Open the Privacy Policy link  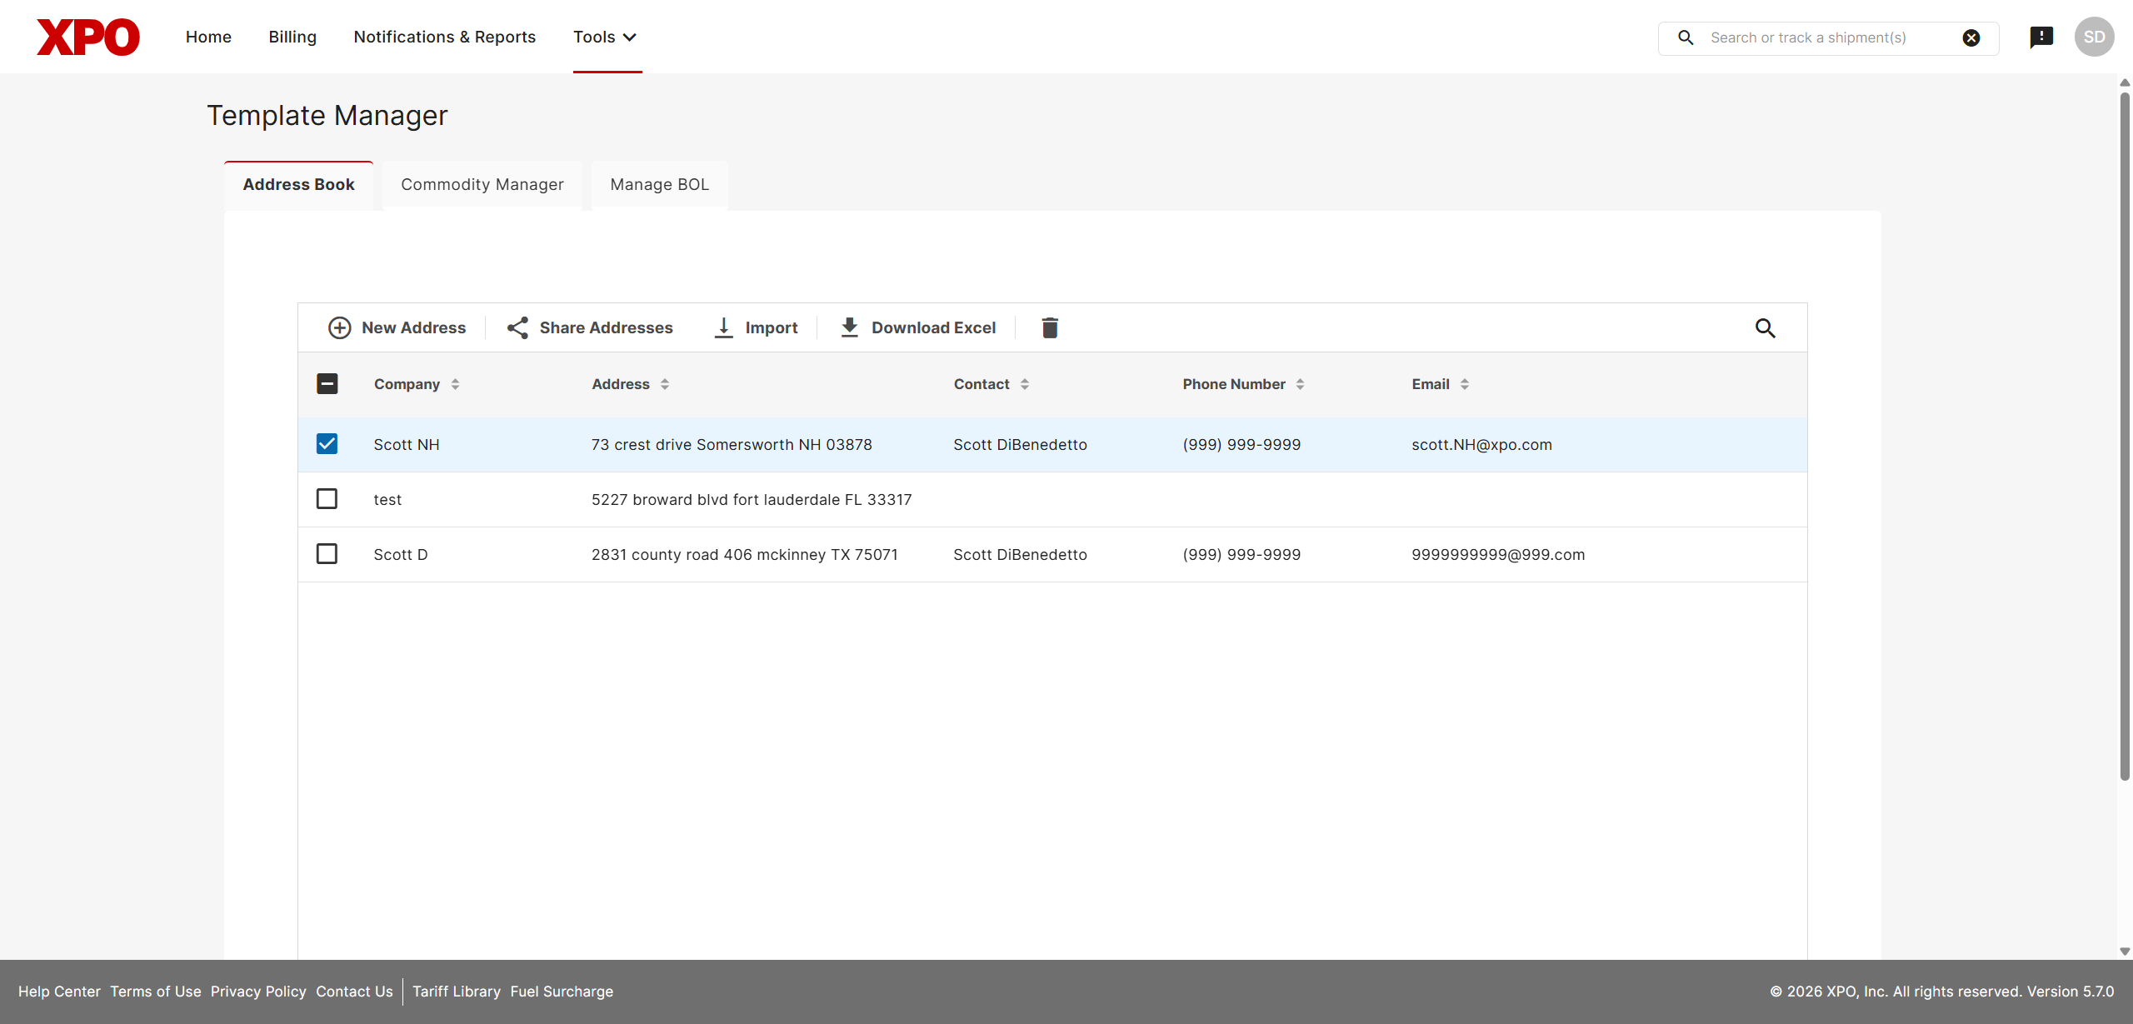[x=258, y=992]
